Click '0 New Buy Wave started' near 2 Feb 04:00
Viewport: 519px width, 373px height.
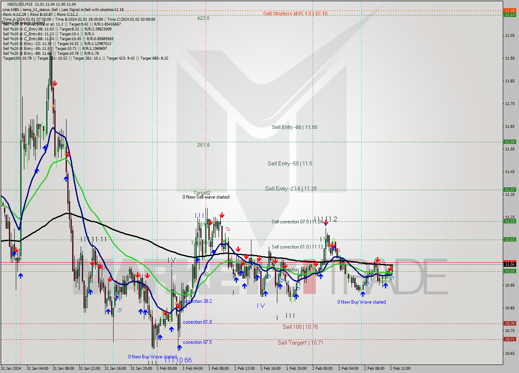[x=362, y=302]
